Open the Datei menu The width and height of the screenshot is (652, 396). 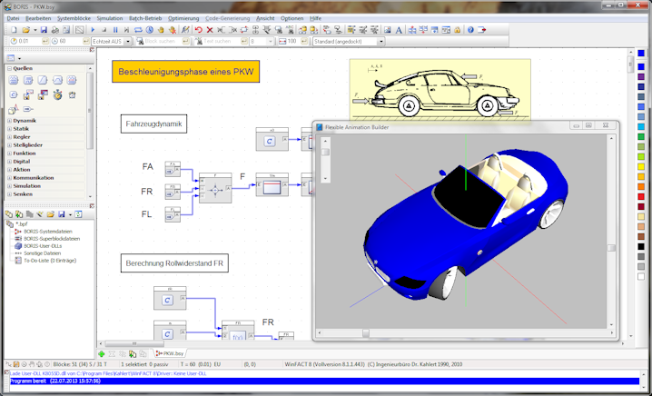pyautogui.click(x=13, y=18)
